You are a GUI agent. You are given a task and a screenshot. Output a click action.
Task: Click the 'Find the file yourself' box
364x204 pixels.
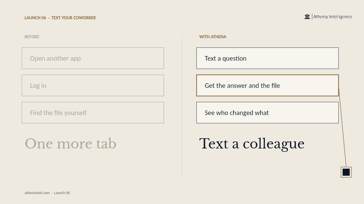point(93,112)
